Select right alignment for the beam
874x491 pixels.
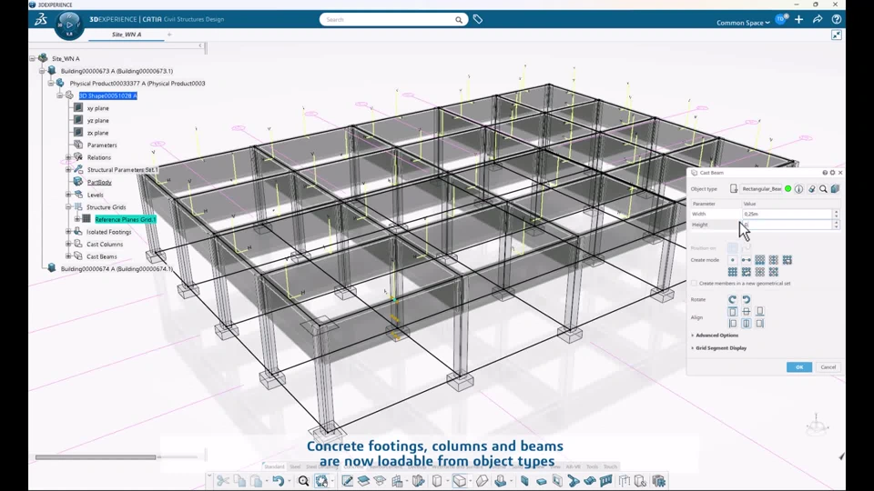click(x=759, y=324)
